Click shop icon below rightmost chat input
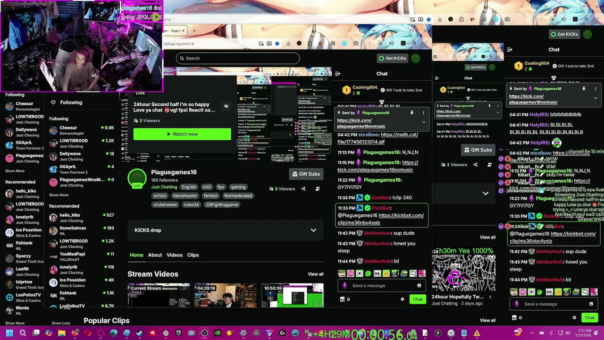Image resolution: width=604 pixels, height=340 pixels. click(514, 318)
